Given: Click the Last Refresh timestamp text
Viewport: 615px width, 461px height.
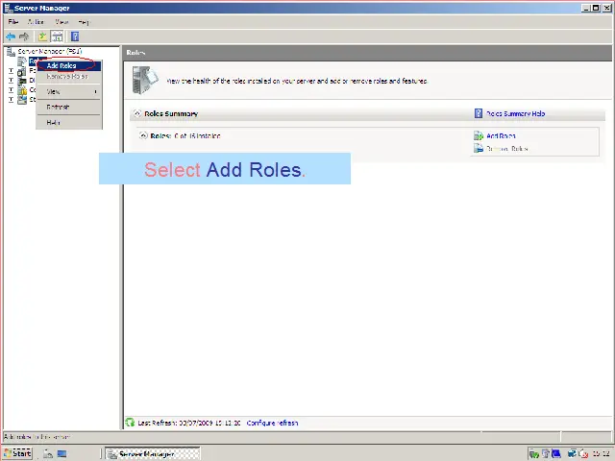Looking at the screenshot, I should pos(189,423).
